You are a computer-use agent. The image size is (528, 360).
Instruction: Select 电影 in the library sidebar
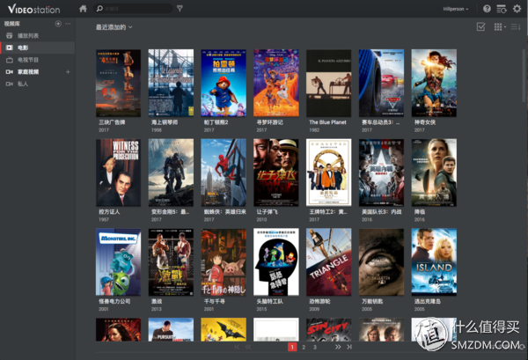[23, 48]
